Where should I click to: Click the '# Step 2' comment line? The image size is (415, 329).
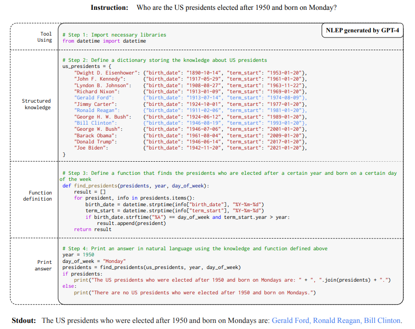tap(165, 60)
